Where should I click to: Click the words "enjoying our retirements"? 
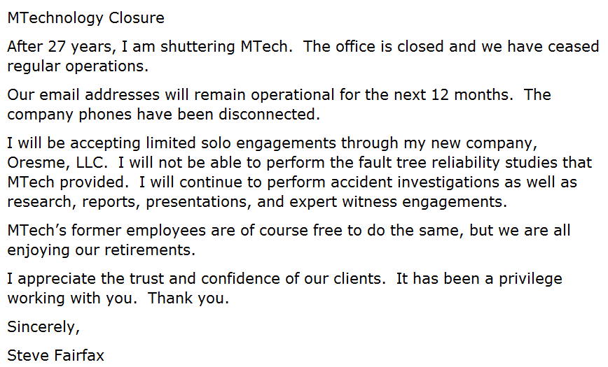pos(101,250)
